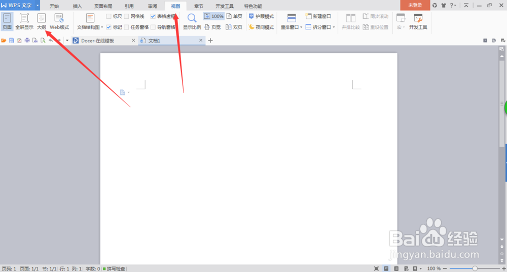Viewport: 507px width, 272px height.
Task: Open the 开始 ribbon tab
Action: pyautogui.click(x=54, y=6)
